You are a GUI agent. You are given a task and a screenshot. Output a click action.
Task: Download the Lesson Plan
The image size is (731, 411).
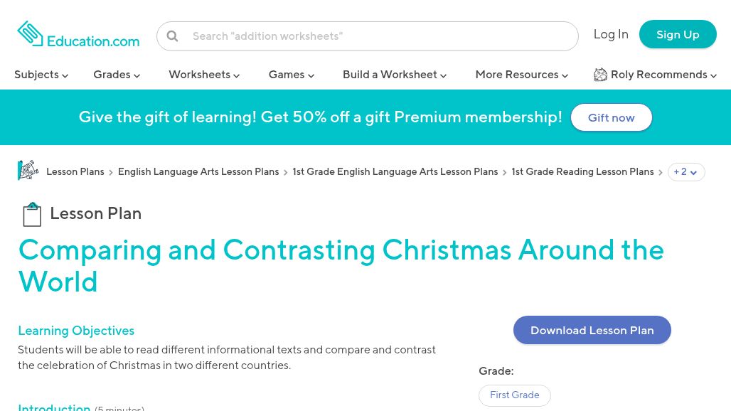592,330
